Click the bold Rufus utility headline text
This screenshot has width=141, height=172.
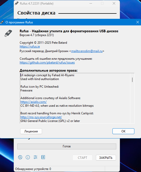(69, 31)
